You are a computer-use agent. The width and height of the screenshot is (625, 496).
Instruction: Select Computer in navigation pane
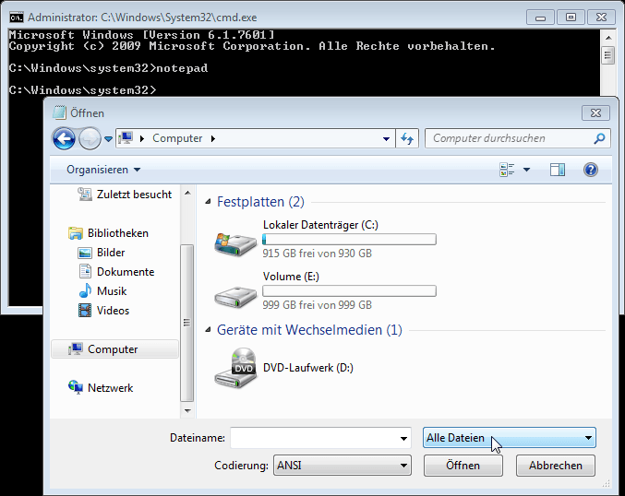point(114,349)
